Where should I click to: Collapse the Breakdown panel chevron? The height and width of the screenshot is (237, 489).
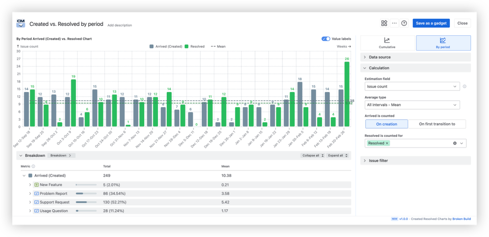pos(21,155)
